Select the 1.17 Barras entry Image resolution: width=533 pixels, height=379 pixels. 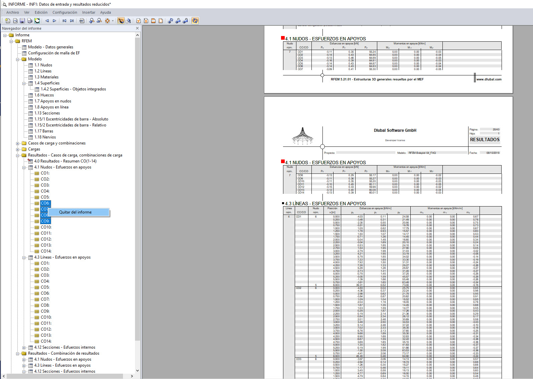pyautogui.click(x=44, y=131)
